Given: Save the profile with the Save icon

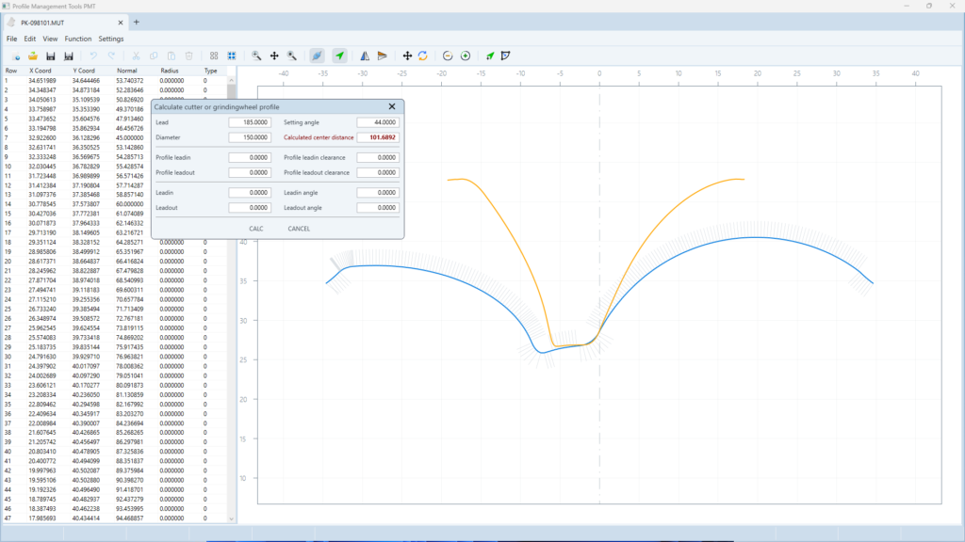Looking at the screenshot, I should [x=51, y=56].
